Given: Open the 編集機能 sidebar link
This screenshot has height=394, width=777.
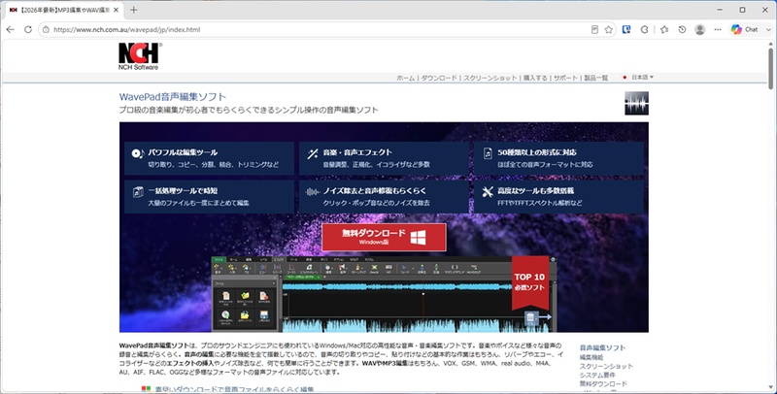Looking at the screenshot, I should point(591,357).
